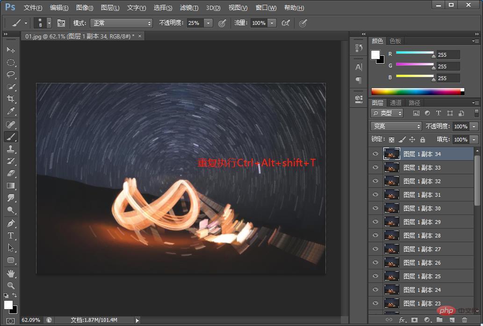This screenshot has height=326, width=483.
Task: Switch to the 通道 tab
Action: click(x=396, y=103)
